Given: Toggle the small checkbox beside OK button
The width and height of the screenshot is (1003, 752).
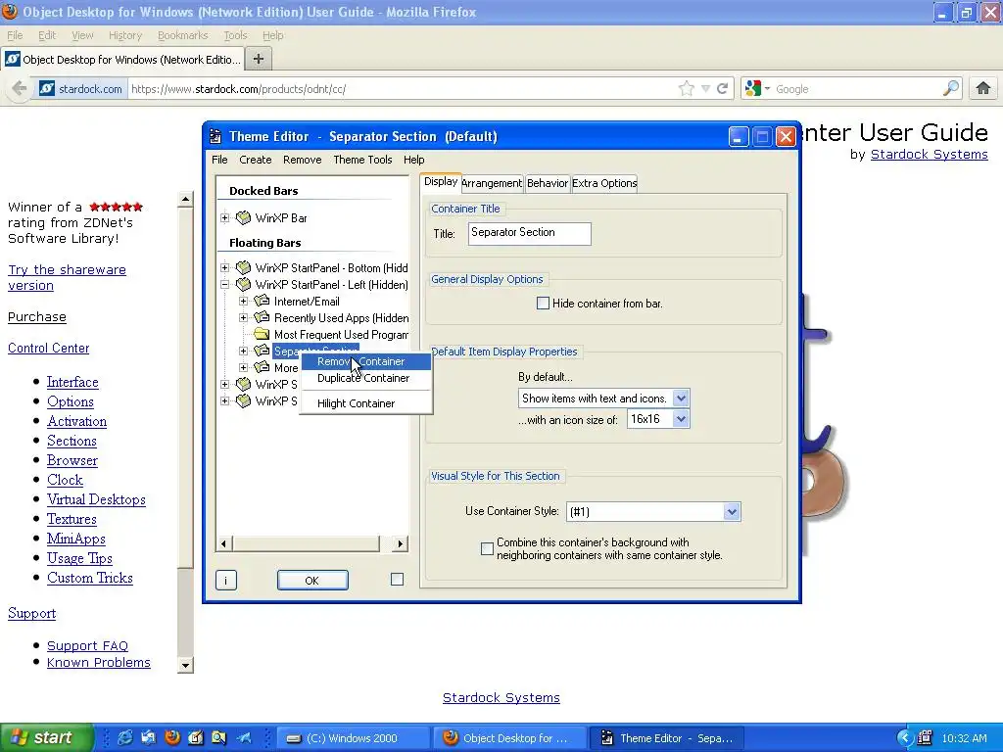Looking at the screenshot, I should [398, 579].
